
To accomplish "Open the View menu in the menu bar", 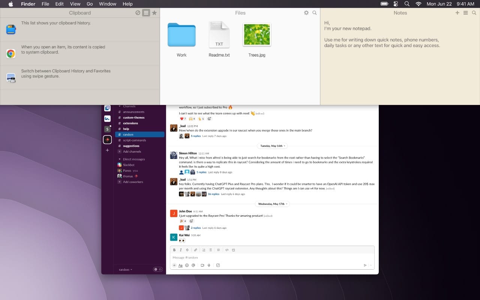I will [x=75, y=4].
